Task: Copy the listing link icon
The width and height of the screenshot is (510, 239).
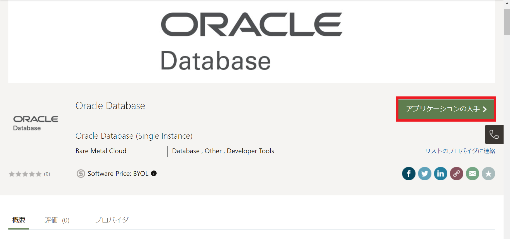Action: (x=456, y=174)
